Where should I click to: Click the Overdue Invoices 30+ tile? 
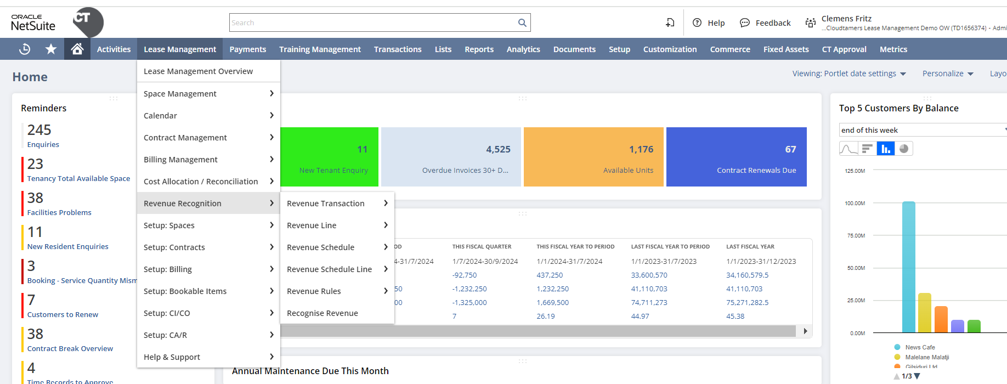(451, 157)
